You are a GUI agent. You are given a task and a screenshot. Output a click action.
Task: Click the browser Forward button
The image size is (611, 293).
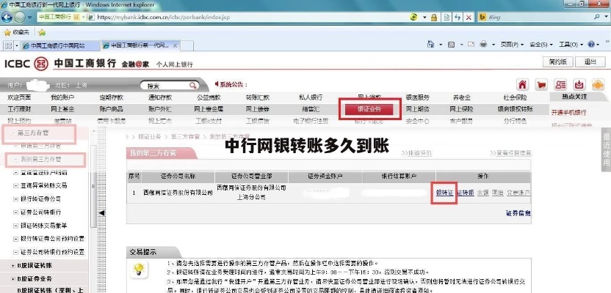tap(21, 17)
